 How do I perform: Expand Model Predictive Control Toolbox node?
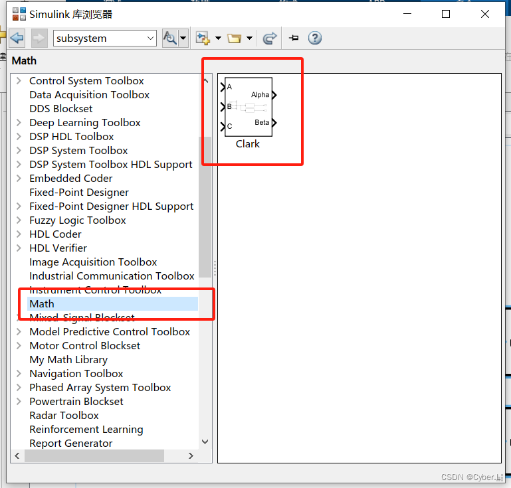(x=19, y=332)
